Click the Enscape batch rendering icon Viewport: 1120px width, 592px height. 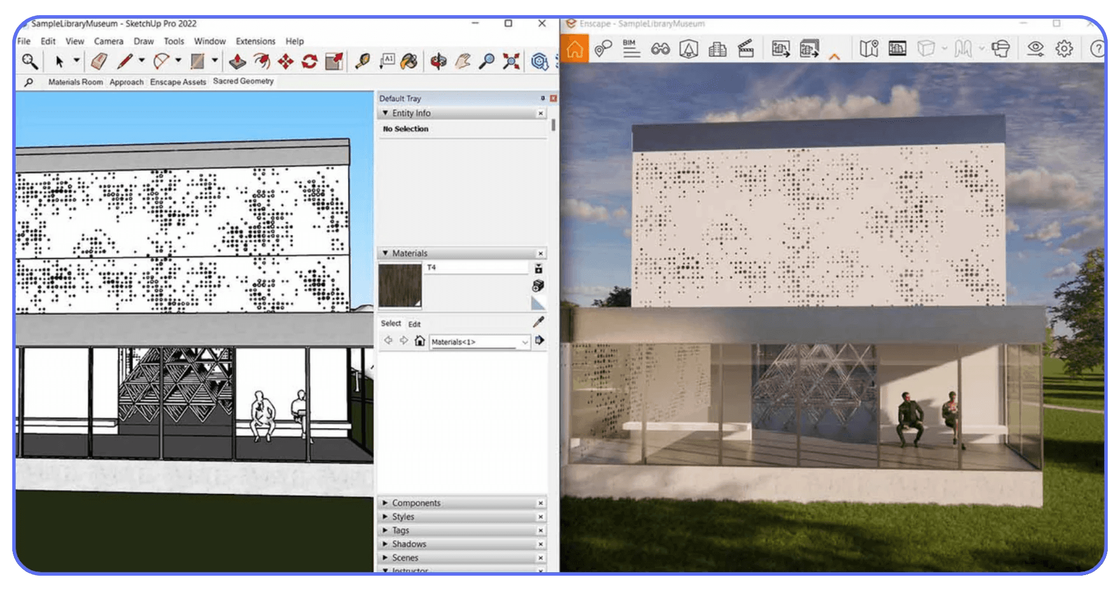[x=810, y=49]
